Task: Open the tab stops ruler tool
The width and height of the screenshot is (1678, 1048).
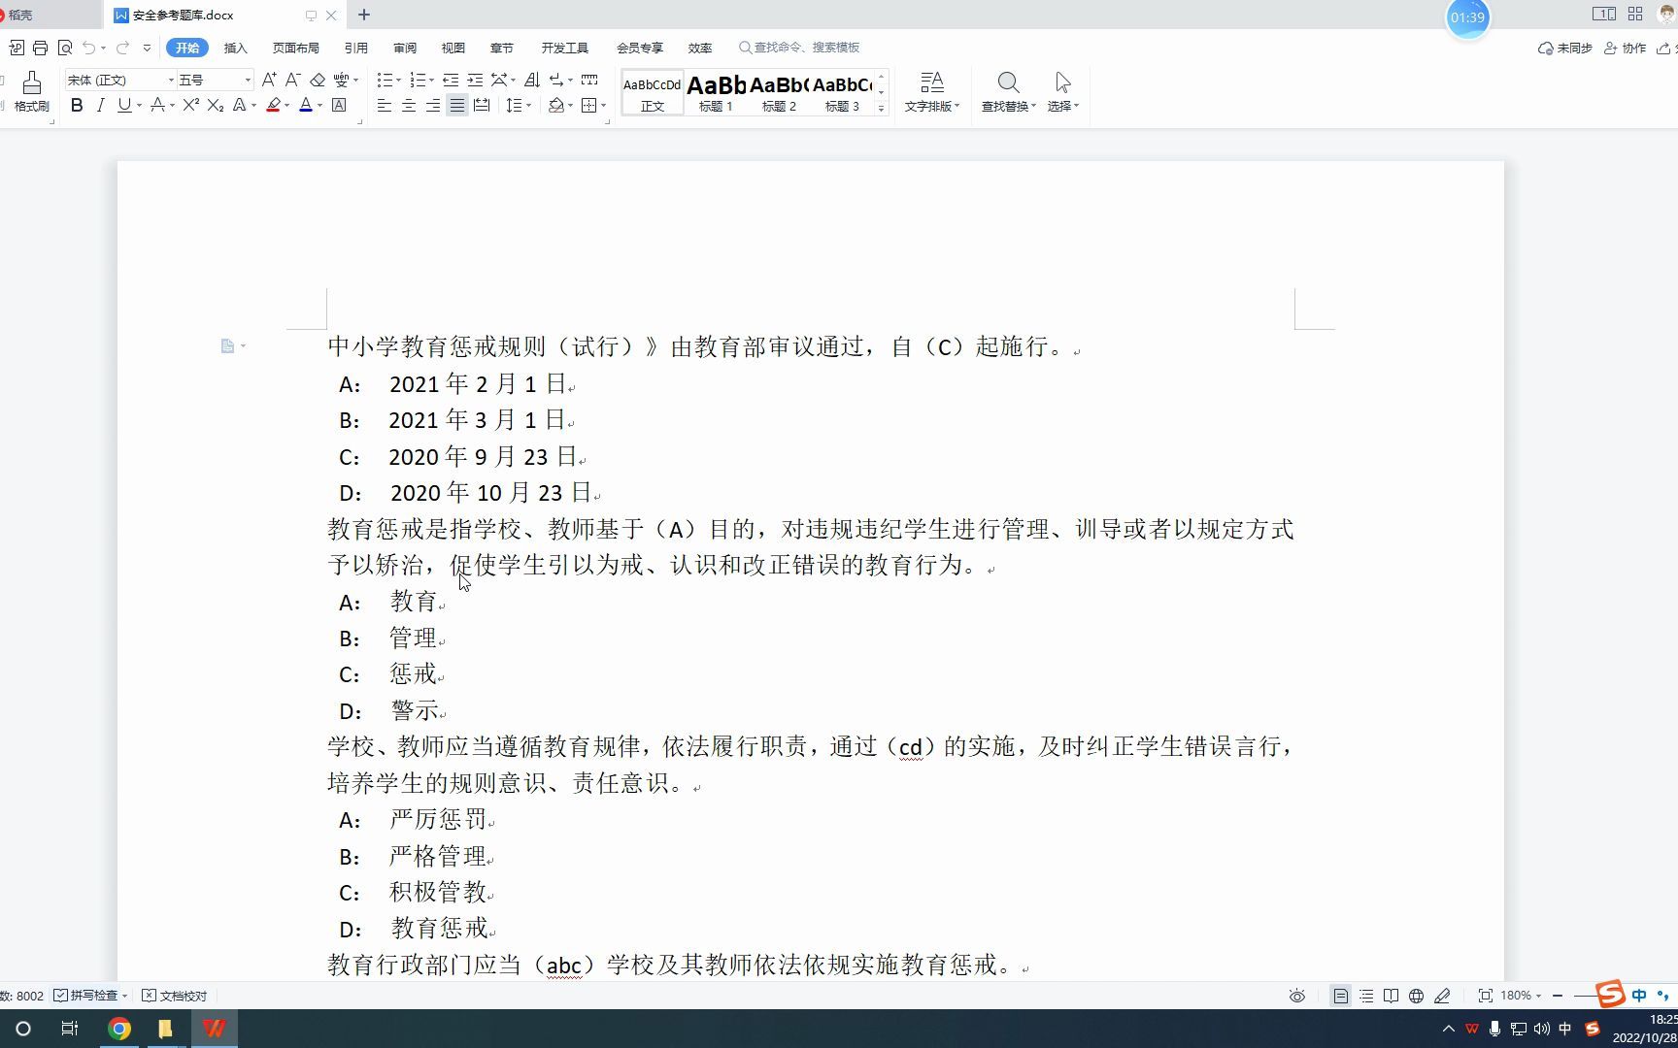Action: [x=589, y=80]
